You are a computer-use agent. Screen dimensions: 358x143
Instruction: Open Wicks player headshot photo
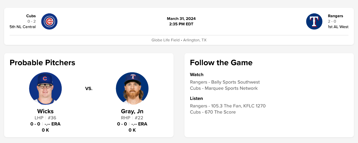(x=45, y=88)
